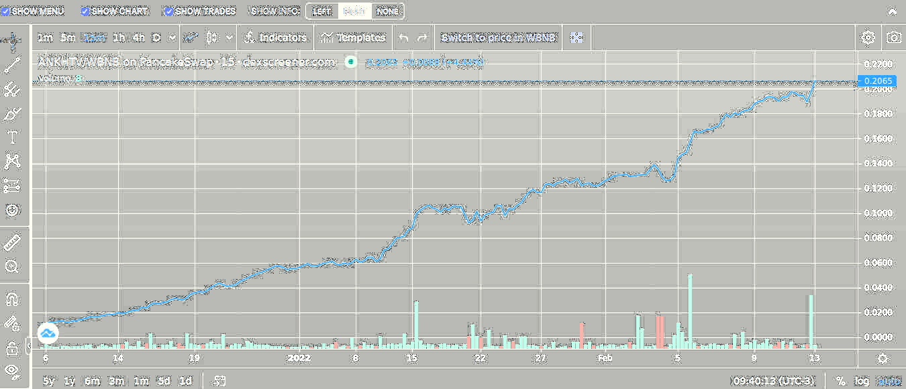Activate the zoom in tool

pyautogui.click(x=12, y=267)
